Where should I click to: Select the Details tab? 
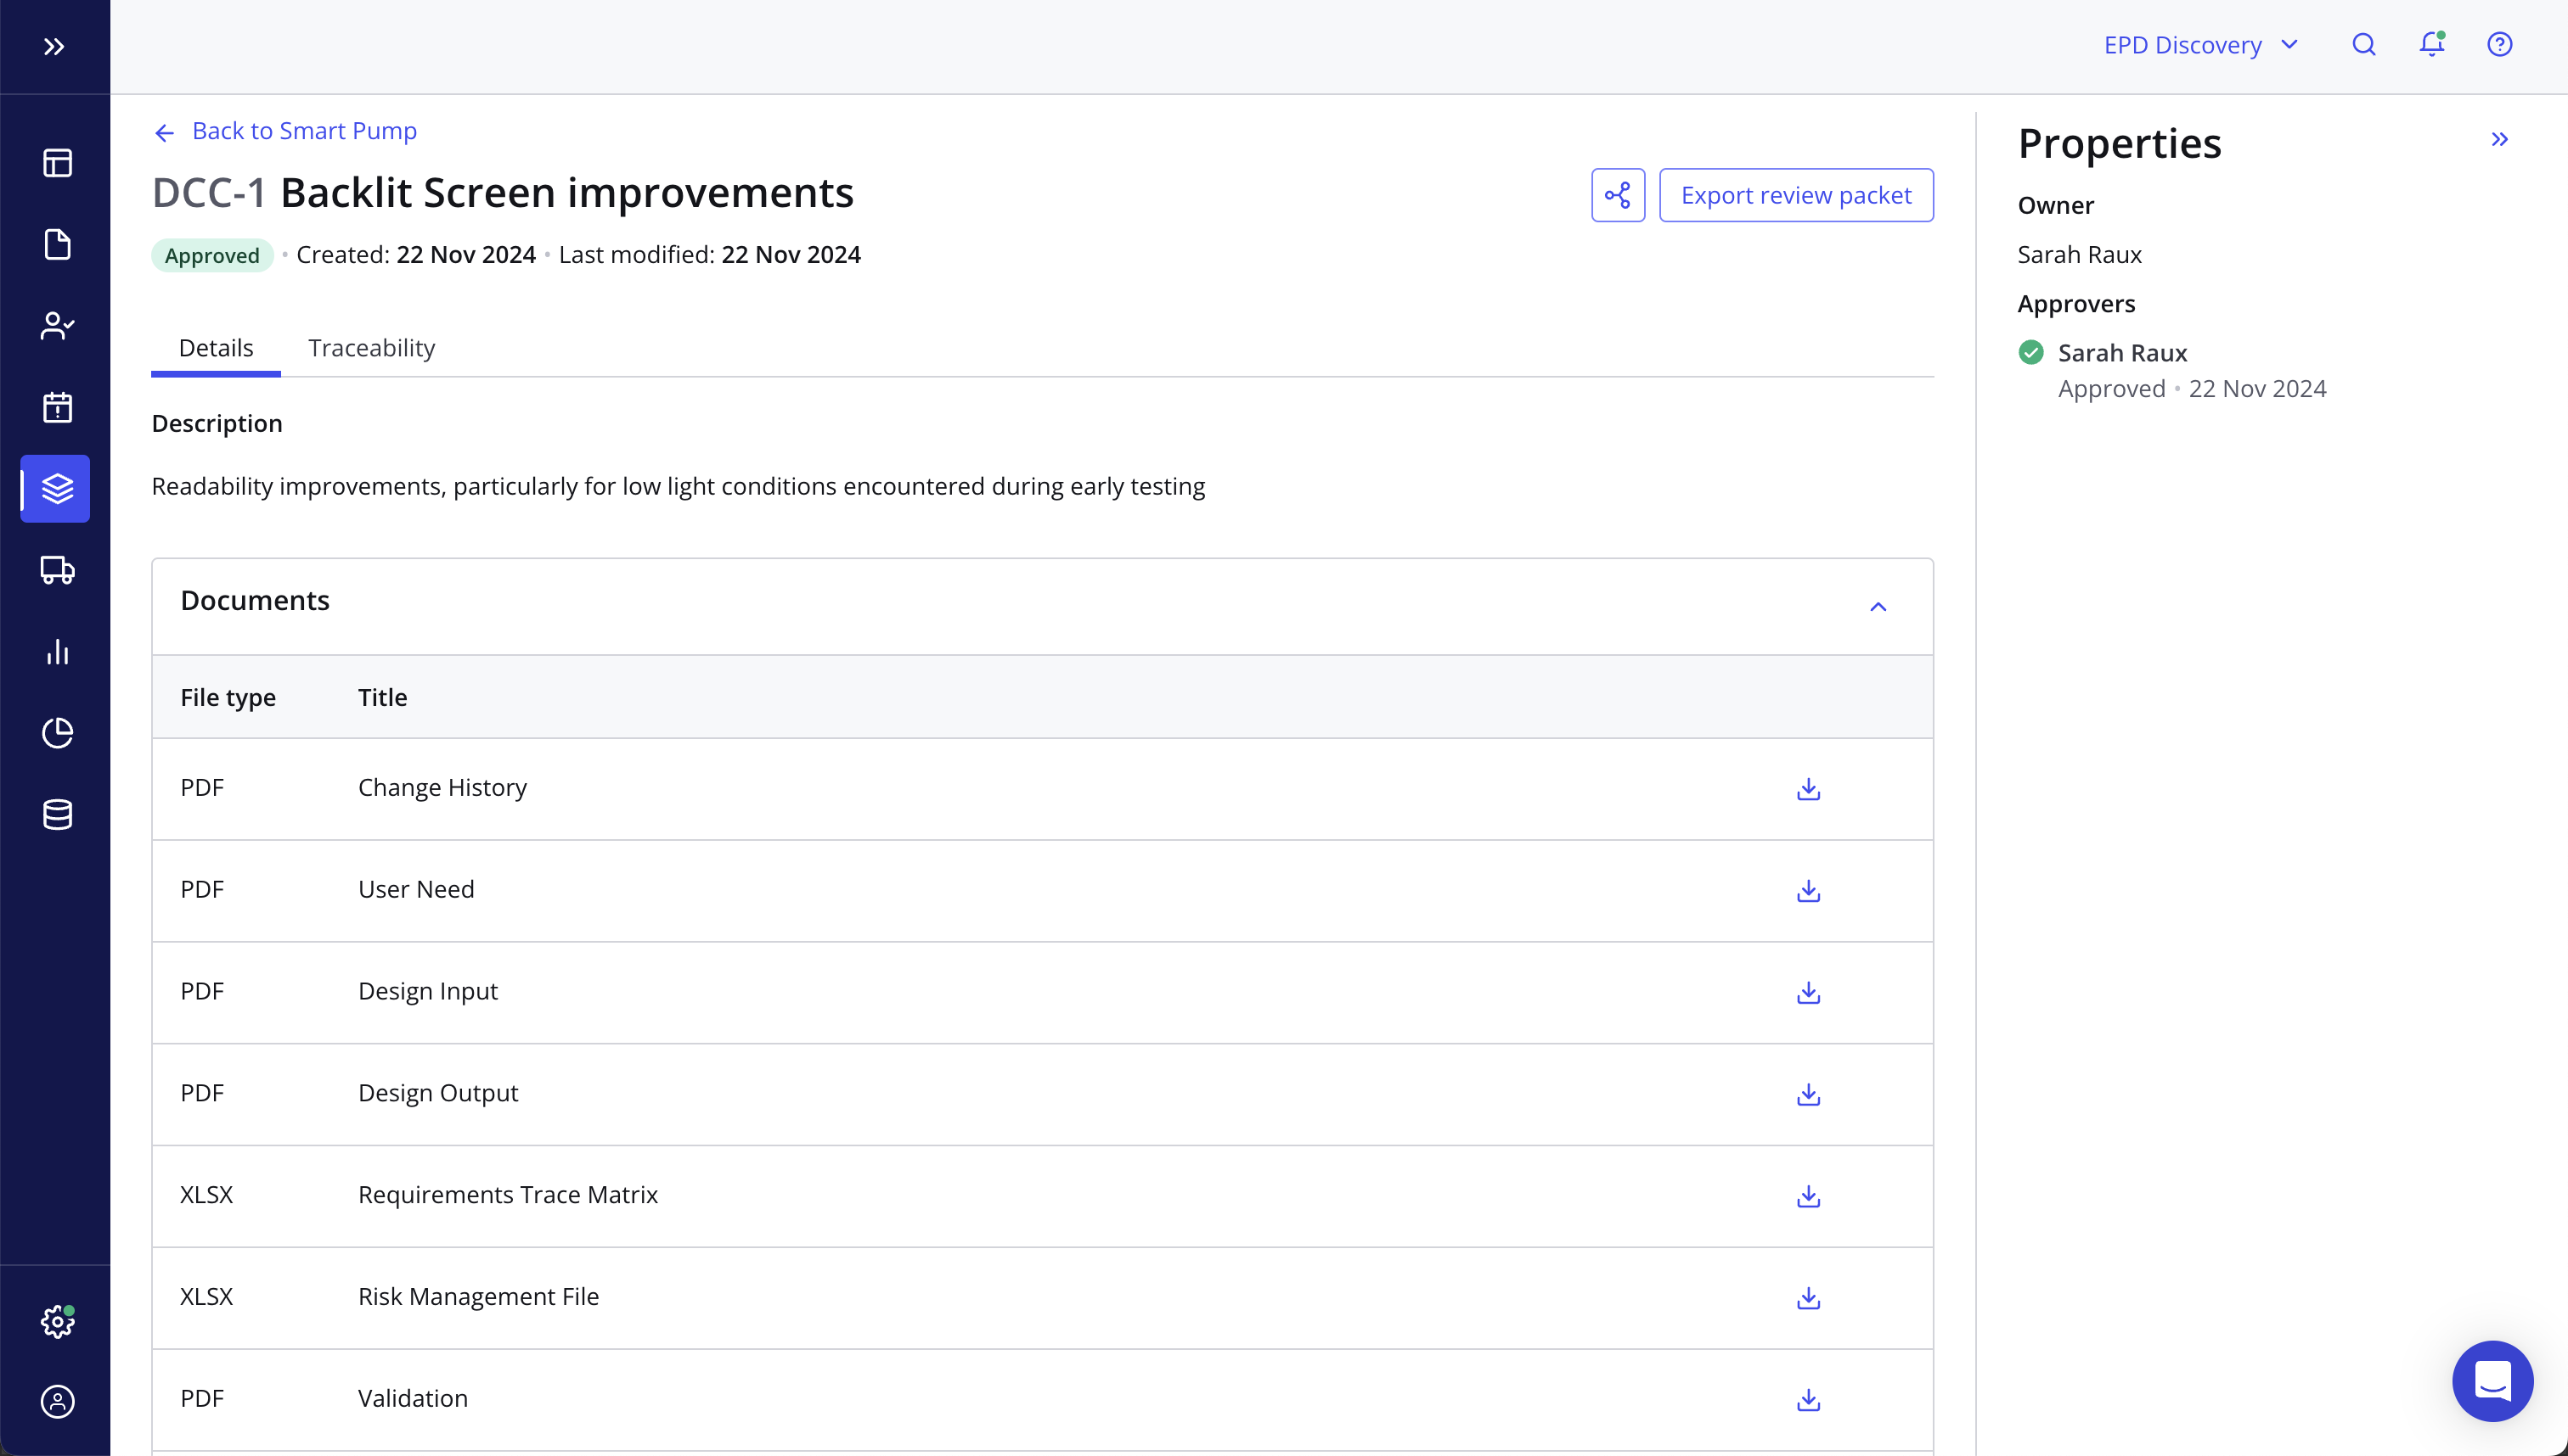(215, 348)
